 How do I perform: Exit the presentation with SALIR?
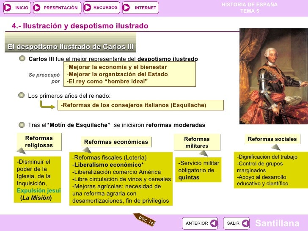pos(236,223)
